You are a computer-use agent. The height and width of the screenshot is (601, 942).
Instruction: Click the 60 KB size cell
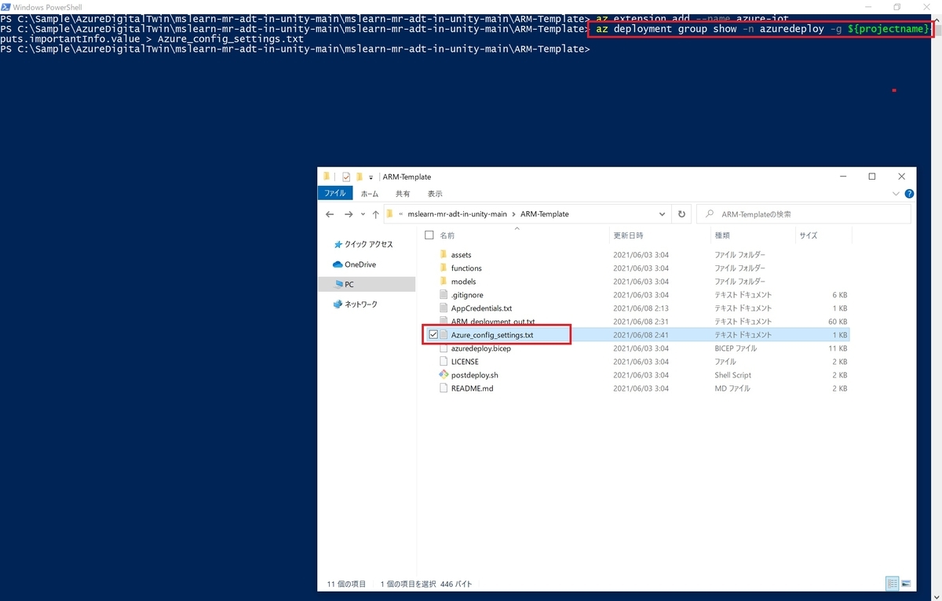click(837, 322)
